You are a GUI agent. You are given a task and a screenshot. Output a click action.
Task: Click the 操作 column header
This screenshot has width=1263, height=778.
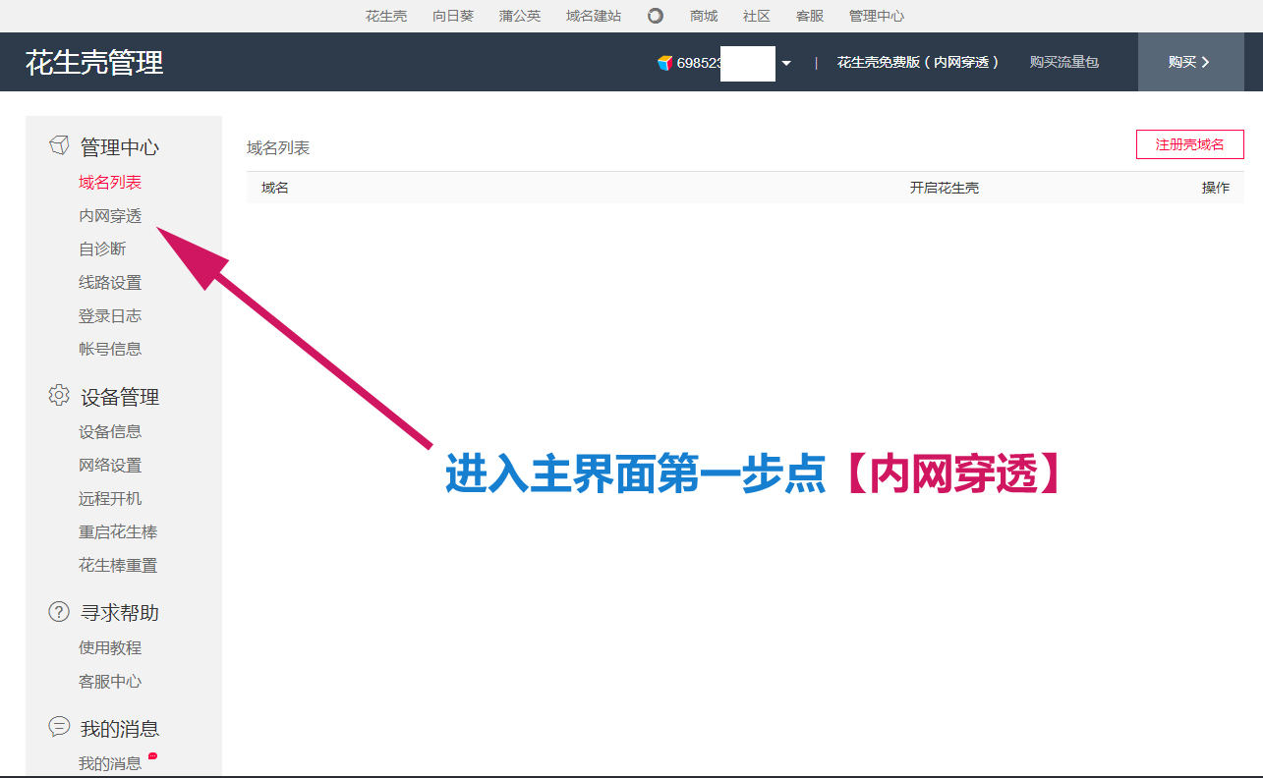pyautogui.click(x=1216, y=188)
